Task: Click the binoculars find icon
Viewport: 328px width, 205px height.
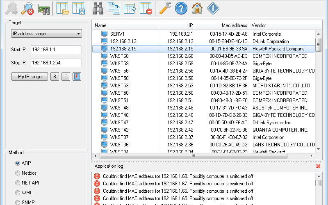Action: pyautogui.click(x=98, y=9)
